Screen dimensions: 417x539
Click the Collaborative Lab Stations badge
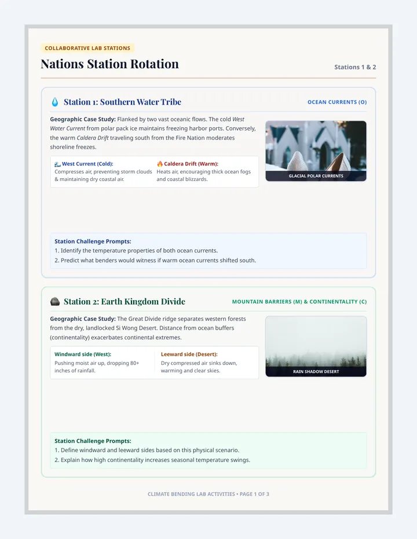click(87, 48)
